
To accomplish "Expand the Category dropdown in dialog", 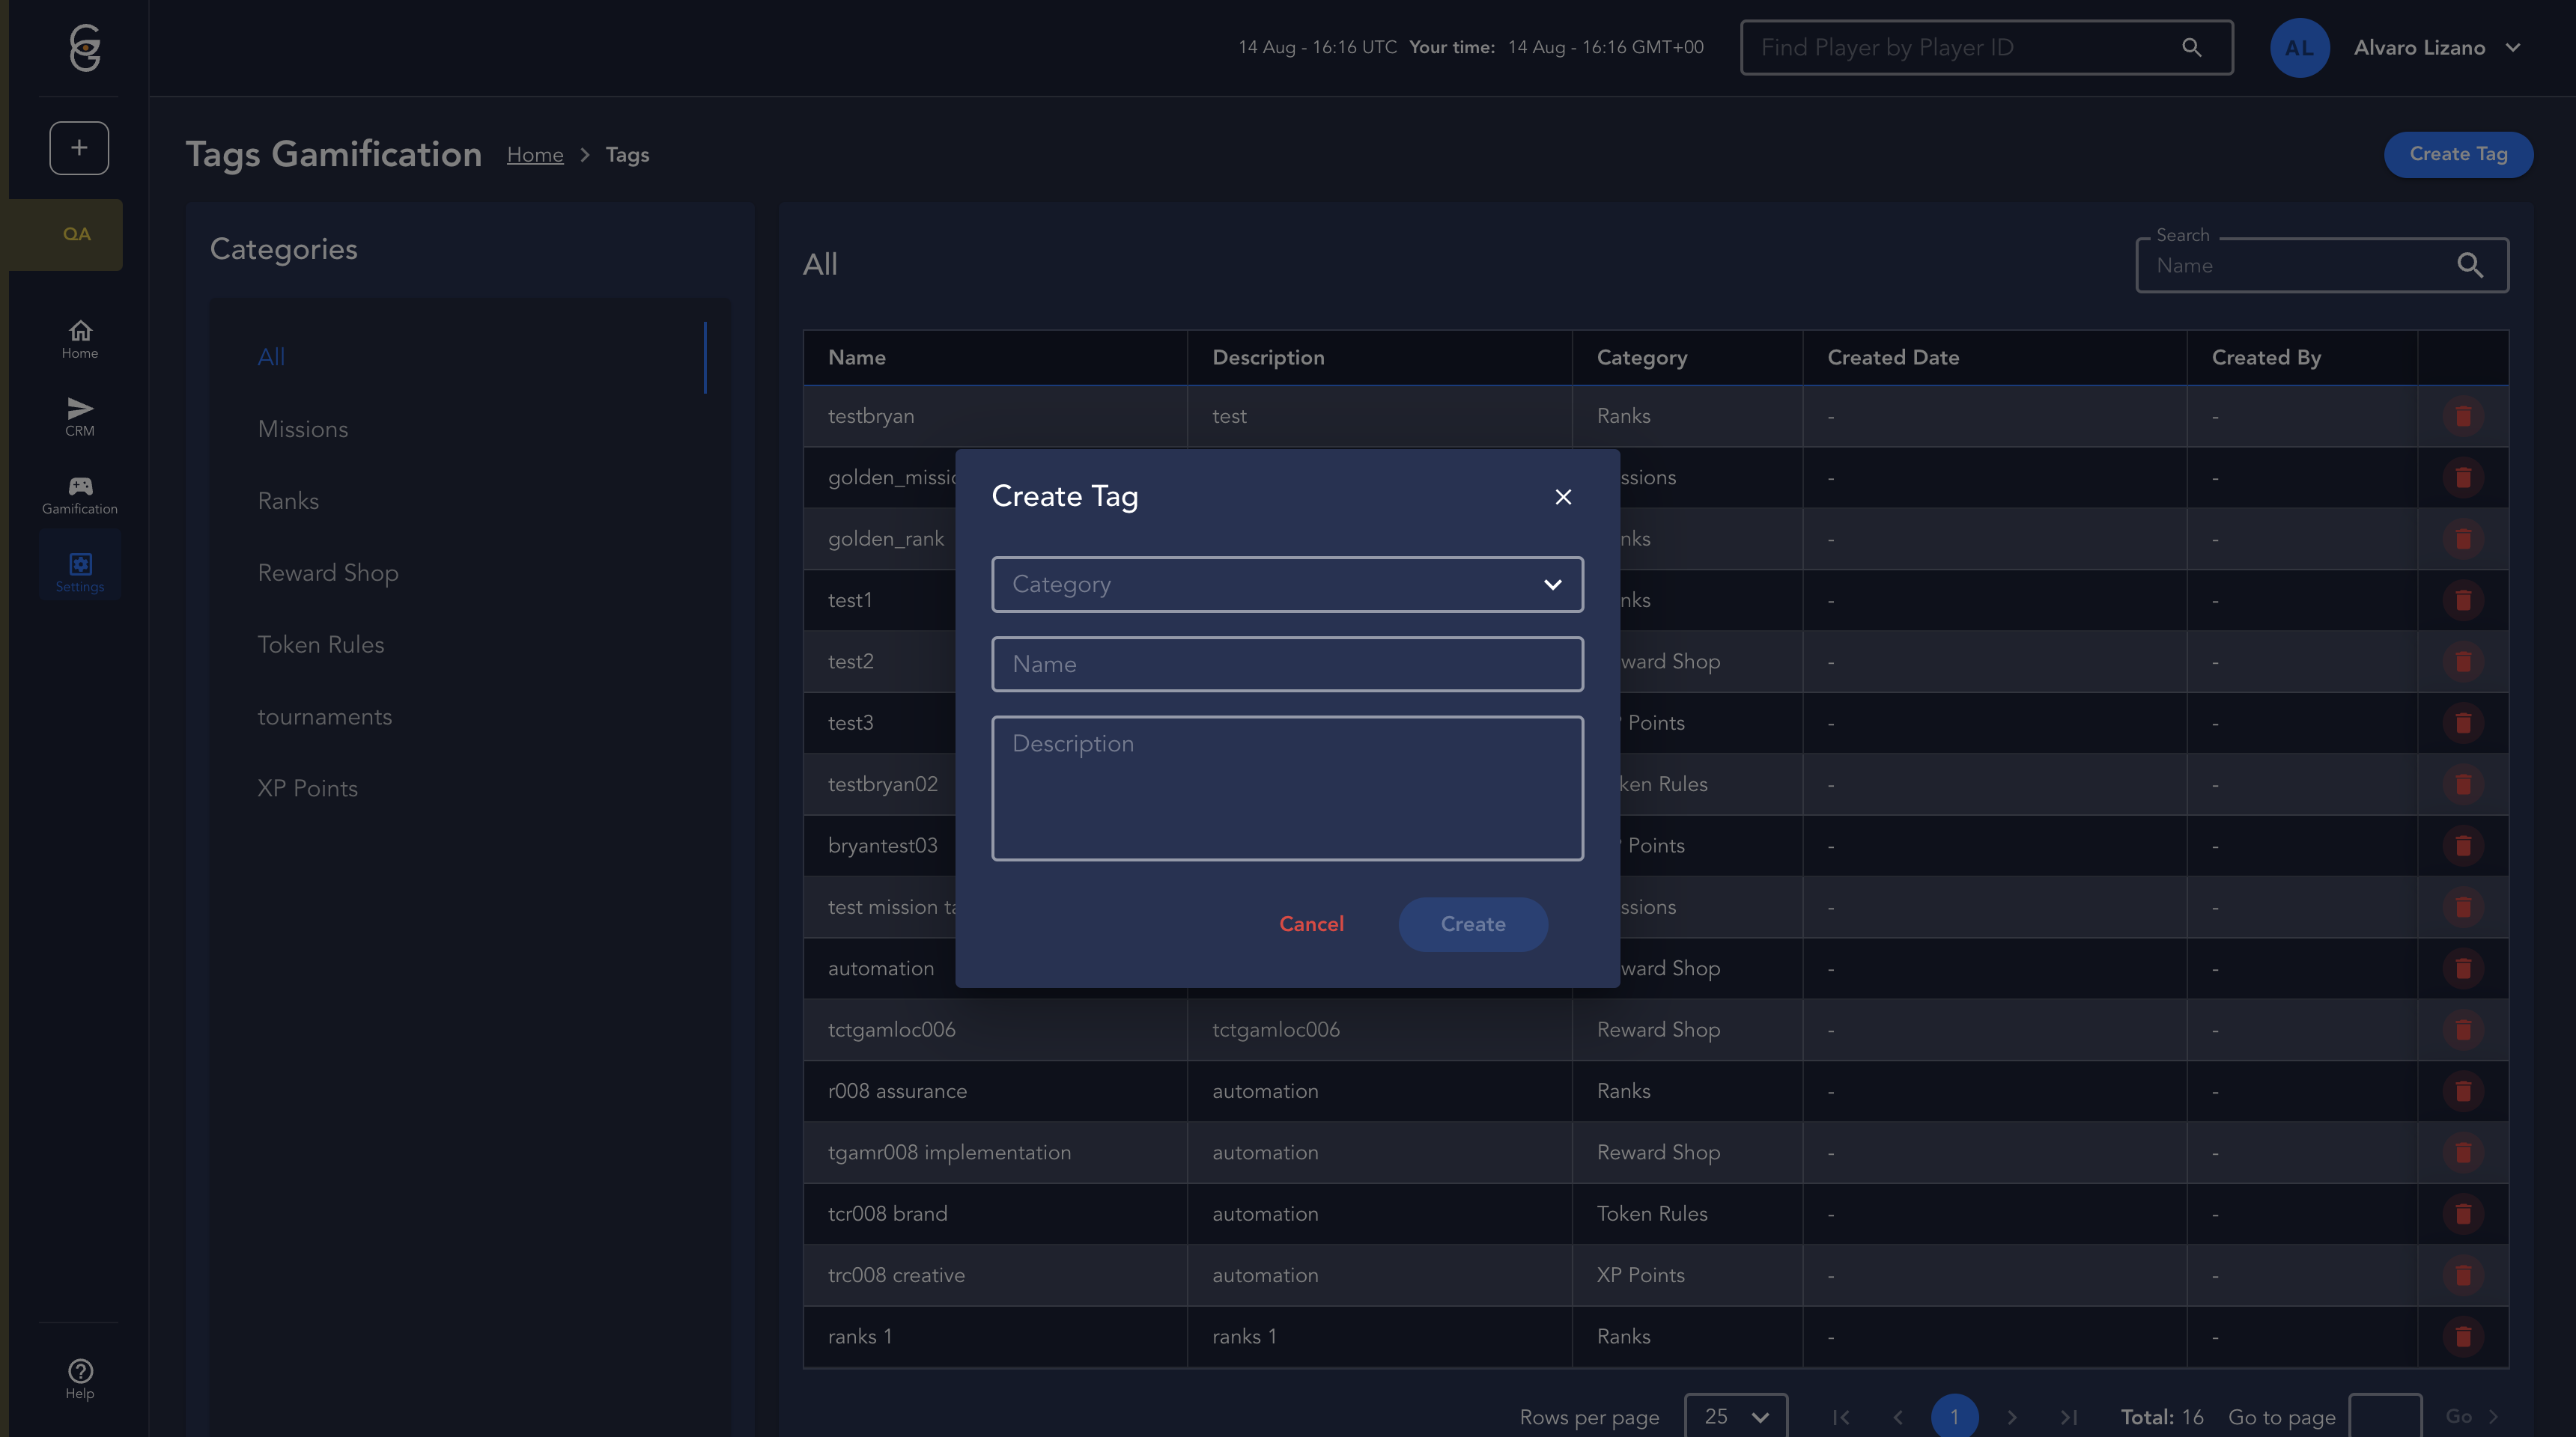I will click(1287, 585).
